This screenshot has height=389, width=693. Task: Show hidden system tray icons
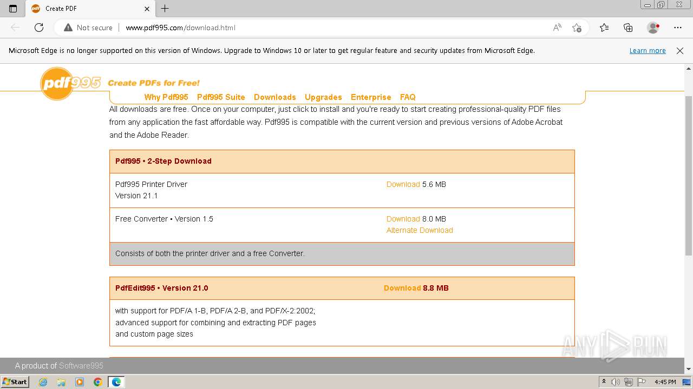604,382
